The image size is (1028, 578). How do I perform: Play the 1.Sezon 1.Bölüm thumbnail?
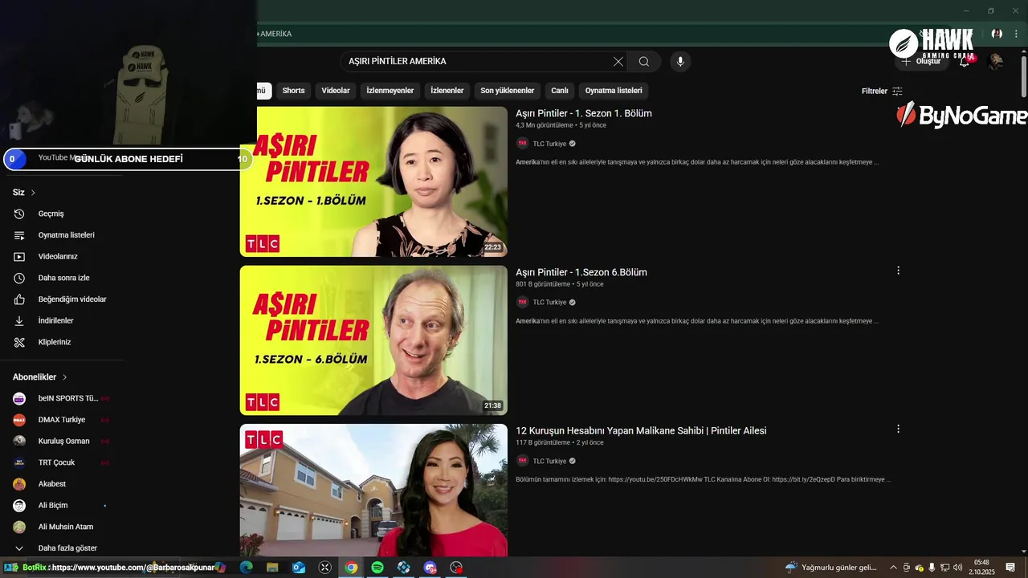tap(373, 181)
